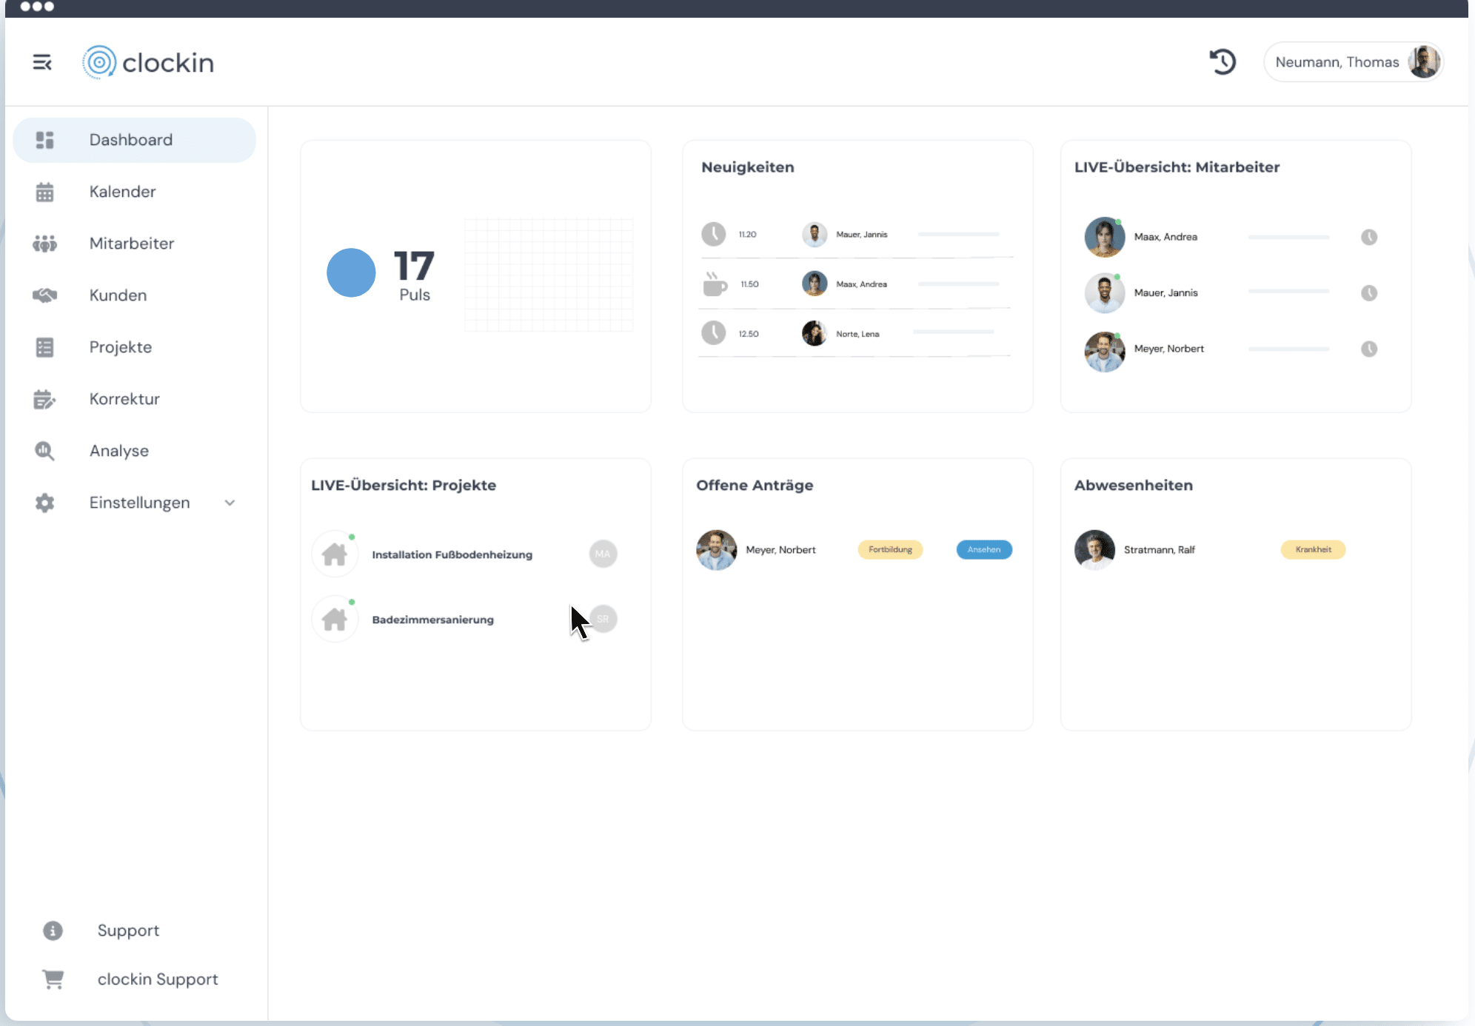Screen dimensions: 1475x1026
Task: Click the Puls number 17
Action: coord(414,266)
